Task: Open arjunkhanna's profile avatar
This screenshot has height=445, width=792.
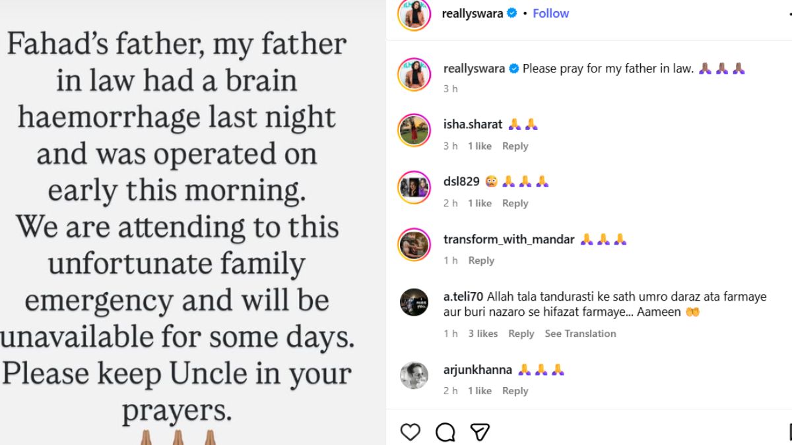Action: (x=414, y=375)
